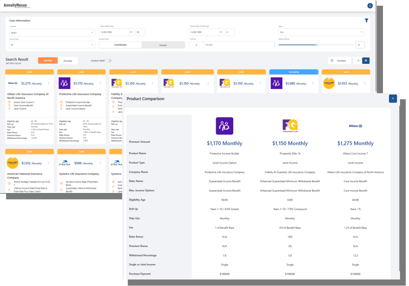Viewport: 409px width, 286px height.
Task: Open the Gender dropdown
Action: click(52, 33)
